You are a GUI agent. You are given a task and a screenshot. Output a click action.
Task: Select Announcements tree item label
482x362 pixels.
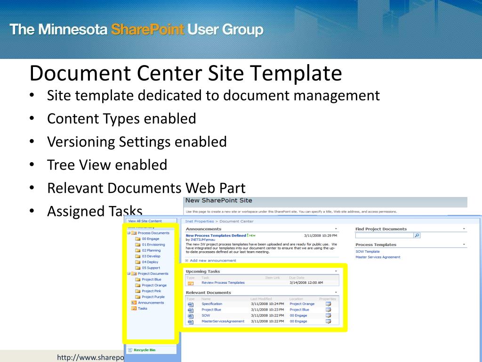pyautogui.click(x=151, y=303)
